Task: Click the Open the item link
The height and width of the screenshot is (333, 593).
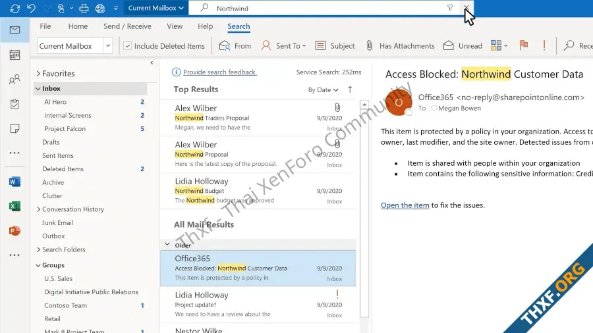Action: click(405, 205)
